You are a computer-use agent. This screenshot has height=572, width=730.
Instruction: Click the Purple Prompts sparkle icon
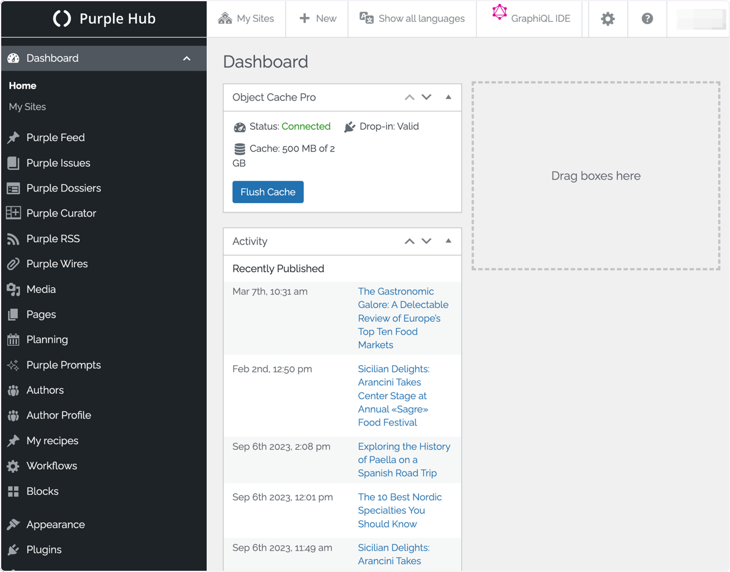tap(13, 365)
